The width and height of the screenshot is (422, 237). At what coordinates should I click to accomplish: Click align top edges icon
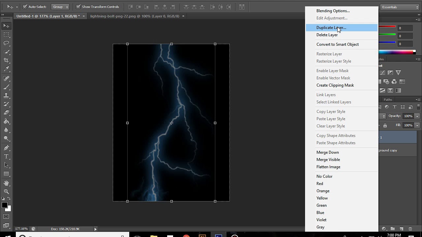[x=131, y=7]
